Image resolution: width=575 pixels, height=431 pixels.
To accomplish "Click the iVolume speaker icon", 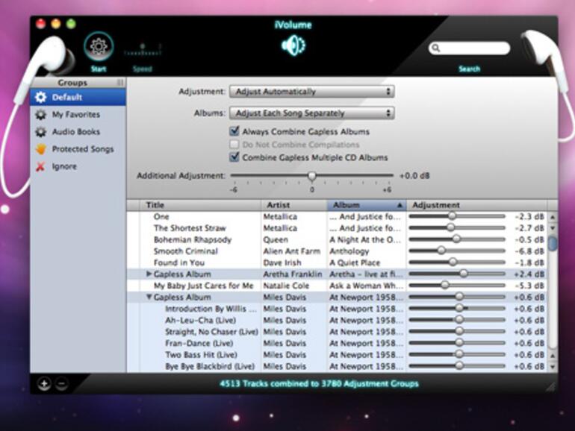I will [292, 46].
